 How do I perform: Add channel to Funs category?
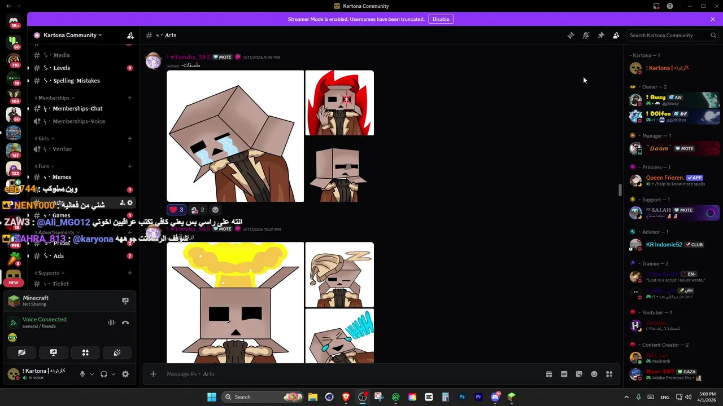coord(130,166)
